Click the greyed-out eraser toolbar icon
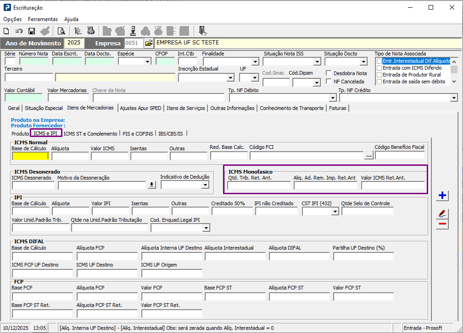463x333 pixels. point(45,31)
